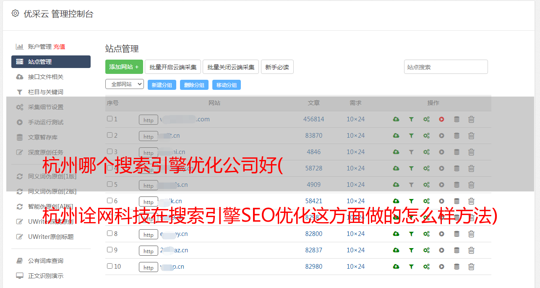540x288 pixels.
Task: Open the database icon for row 3
Action: [x=457, y=152]
